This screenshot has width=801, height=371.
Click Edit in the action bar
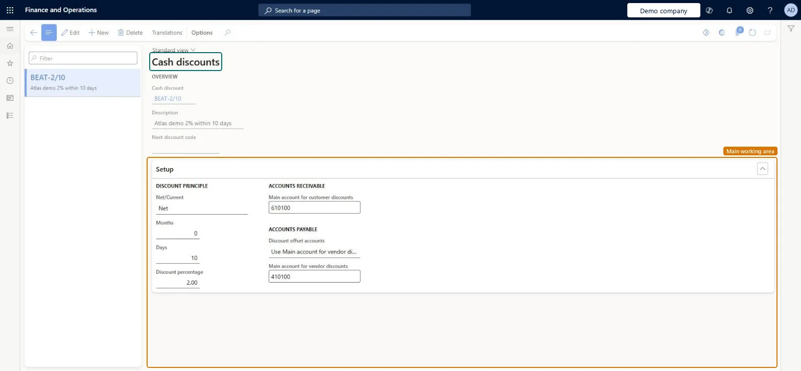pyautogui.click(x=70, y=33)
